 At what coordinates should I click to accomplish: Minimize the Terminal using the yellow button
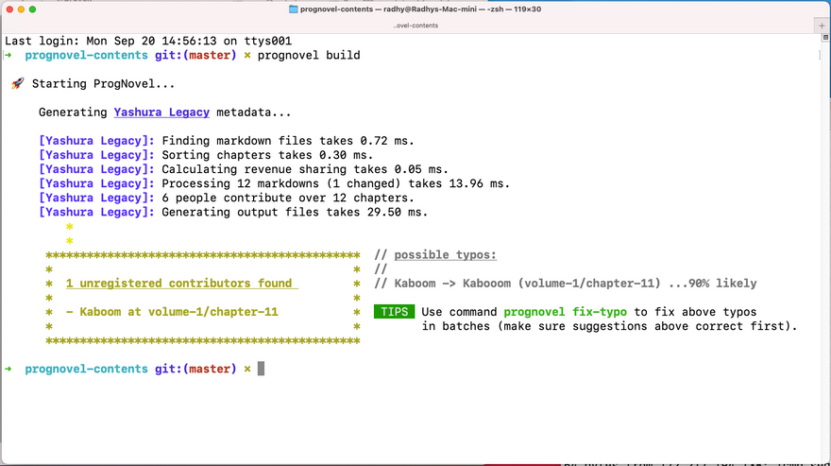[x=21, y=9]
